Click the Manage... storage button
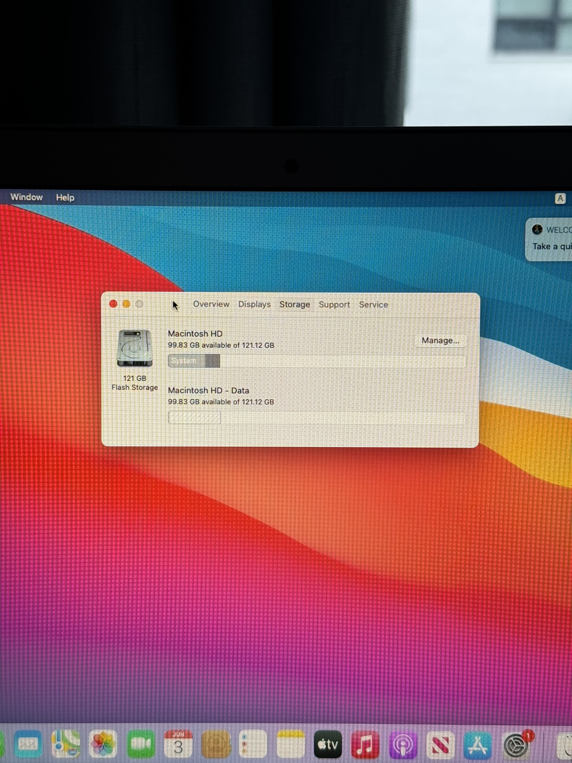This screenshot has width=572, height=763. [440, 341]
